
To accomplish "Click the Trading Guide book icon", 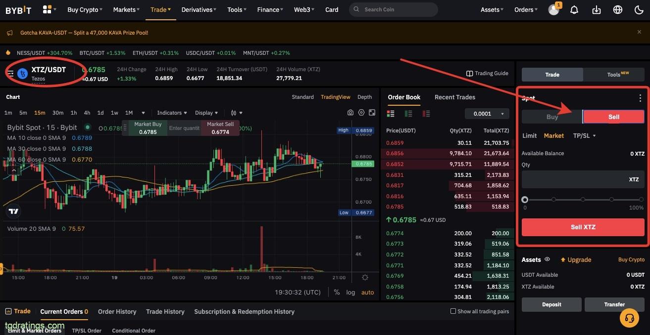I will [469, 74].
